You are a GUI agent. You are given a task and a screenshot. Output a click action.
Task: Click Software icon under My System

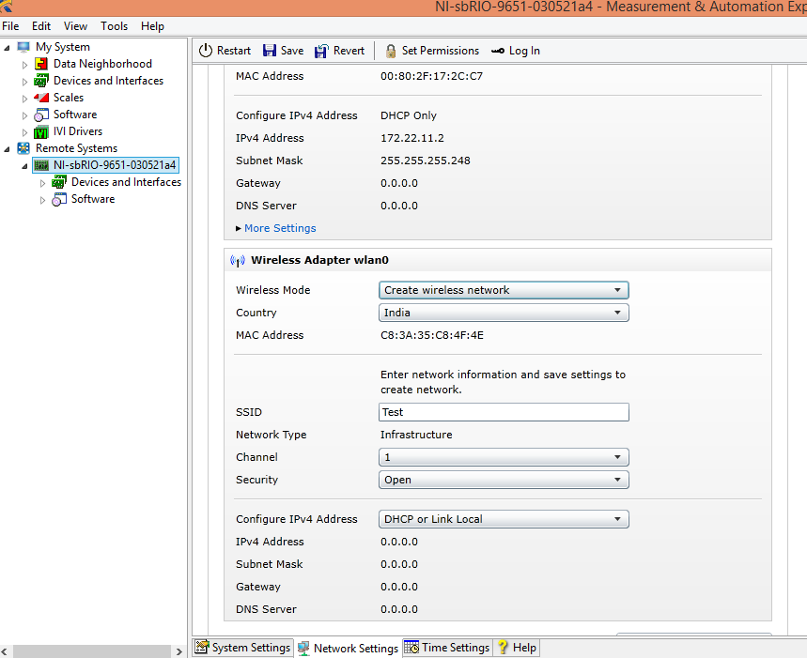[41, 115]
